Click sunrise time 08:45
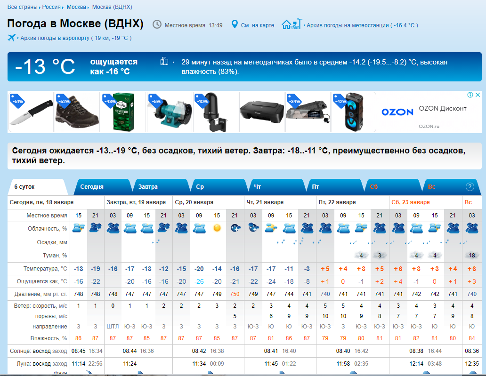The image size is (486, 376). point(79,351)
